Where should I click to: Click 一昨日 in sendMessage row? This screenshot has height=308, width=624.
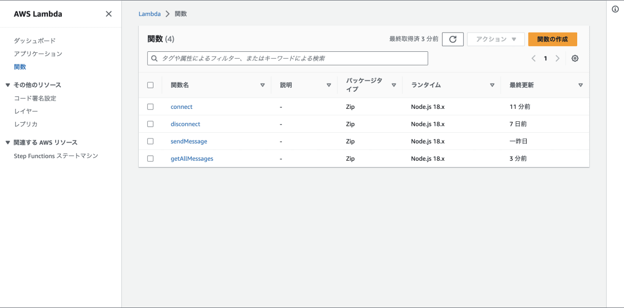[x=519, y=141]
